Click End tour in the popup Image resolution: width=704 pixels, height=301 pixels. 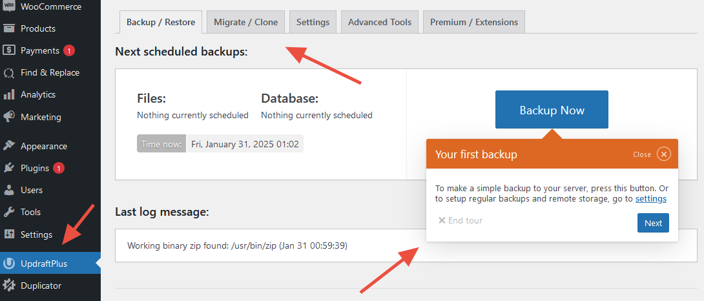coord(461,220)
